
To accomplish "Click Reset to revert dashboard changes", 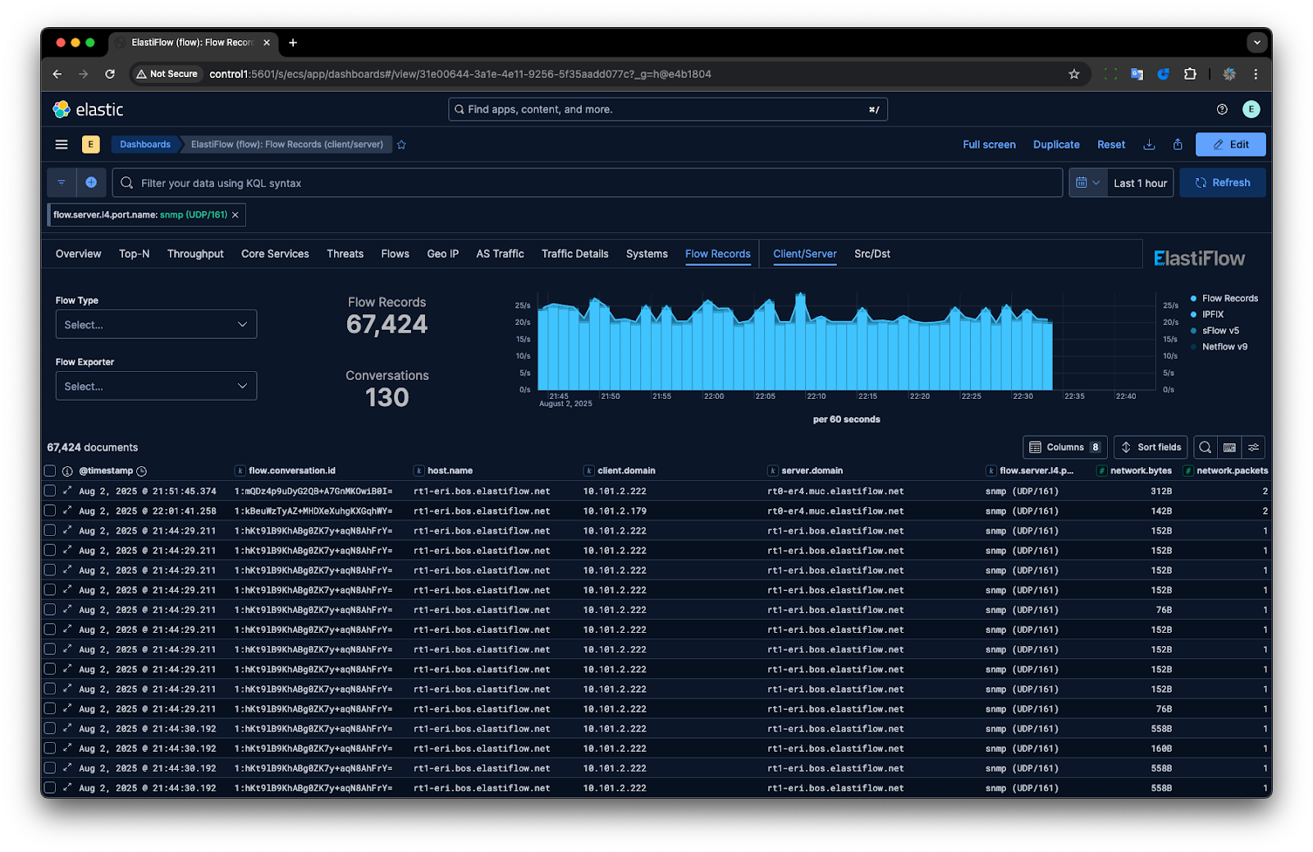I will (x=1111, y=144).
